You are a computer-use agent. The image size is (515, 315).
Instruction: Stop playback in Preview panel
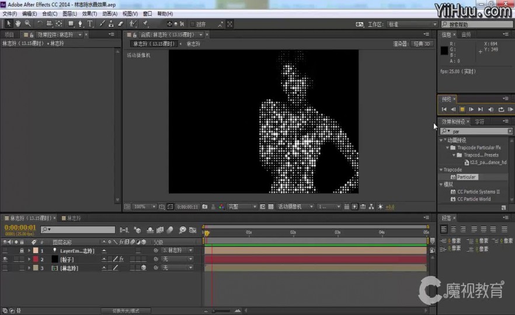pos(462,109)
